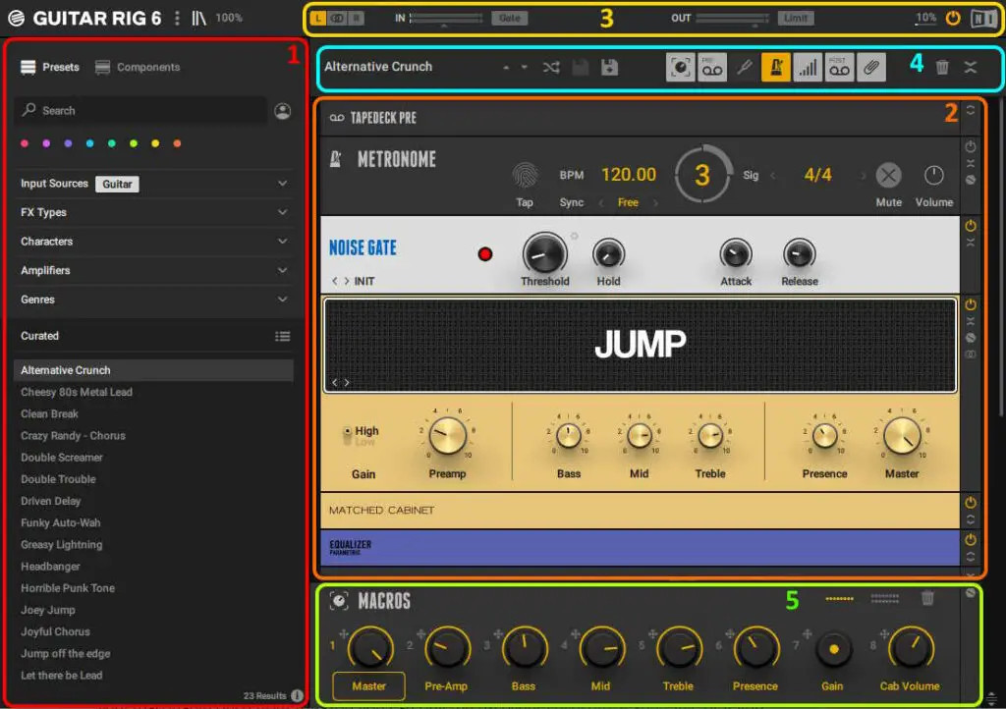Select previous preset with the up arrow
The height and width of the screenshot is (709, 1006).
(506, 67)
